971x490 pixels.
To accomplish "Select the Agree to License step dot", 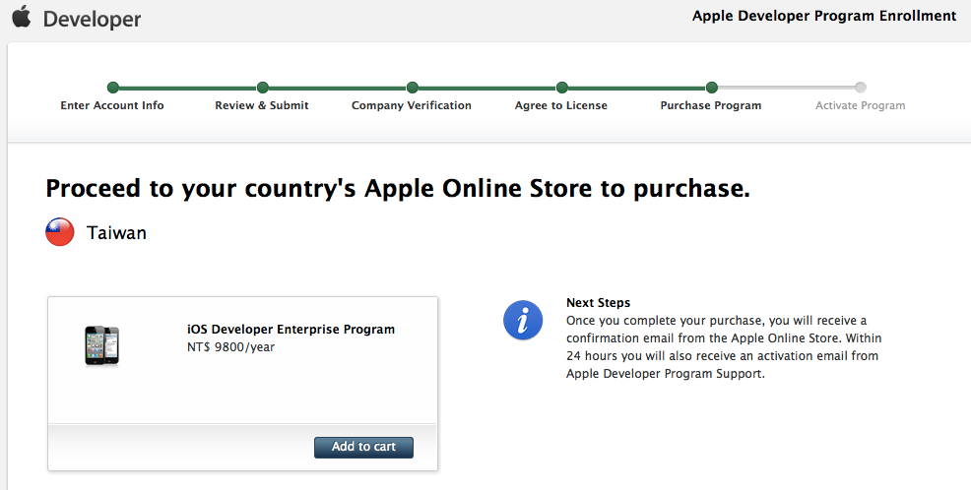I will coord(561,88).
